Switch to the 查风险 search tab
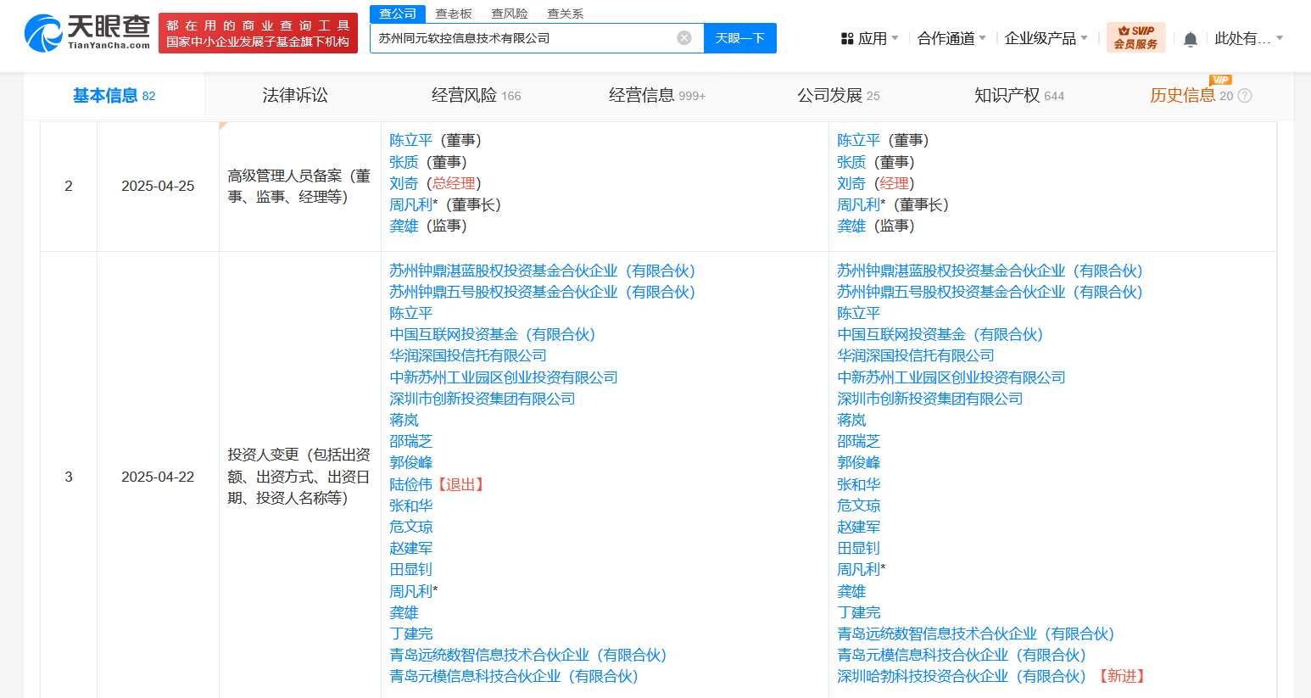 [x=510, y=14]
